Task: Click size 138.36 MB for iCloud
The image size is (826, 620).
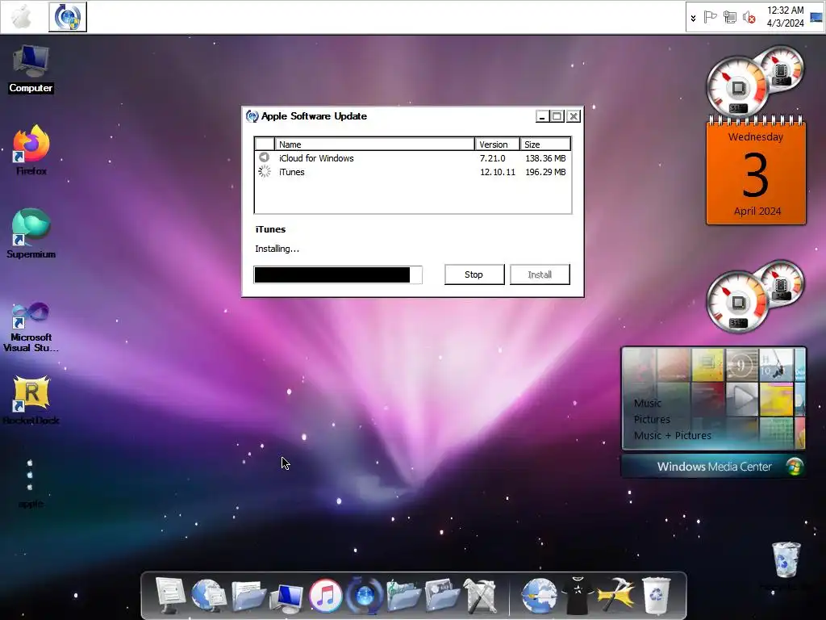Action: pyautogui.click(x=545, y=158)
